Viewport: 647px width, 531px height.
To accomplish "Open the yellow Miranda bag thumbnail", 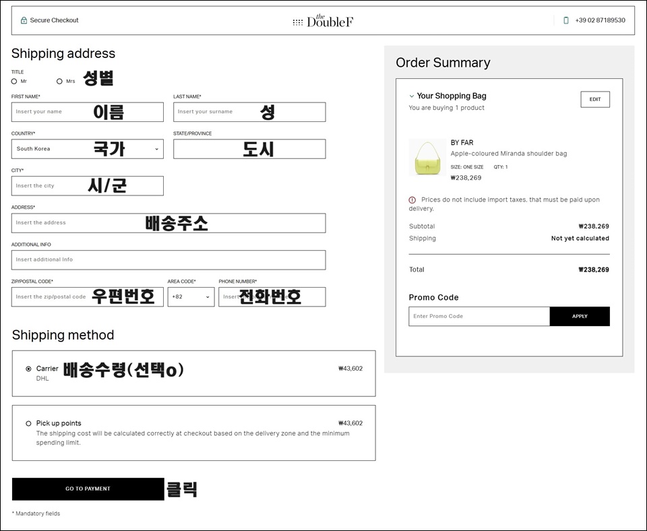I will 427,158.
